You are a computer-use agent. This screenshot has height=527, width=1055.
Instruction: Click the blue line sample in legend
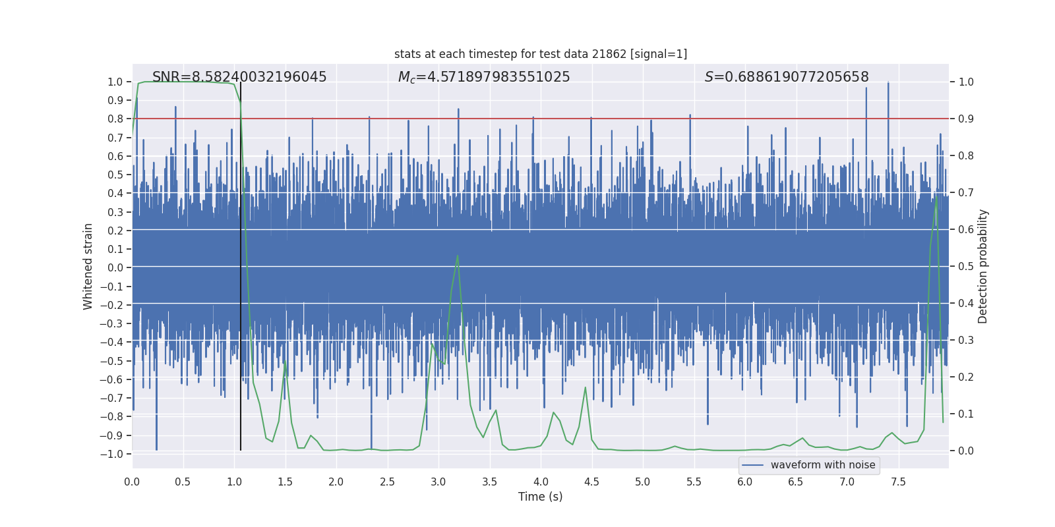tap(753, 465)
